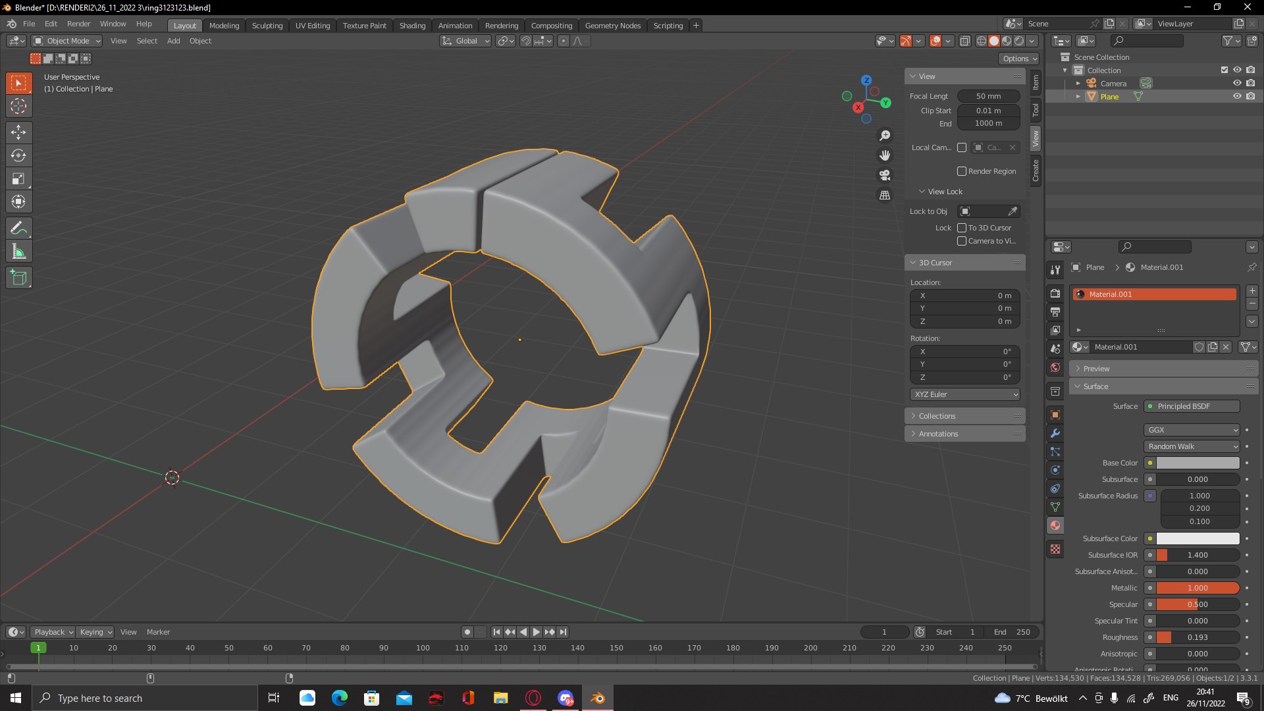Toggle Collection exclude checkbox in outliner
The image size is (1264, 711).
(x=1224, y=70)
